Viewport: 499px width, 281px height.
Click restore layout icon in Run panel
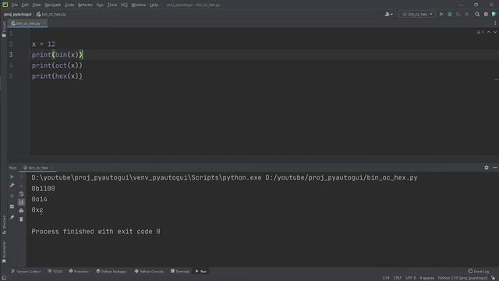tap(12, 207)
